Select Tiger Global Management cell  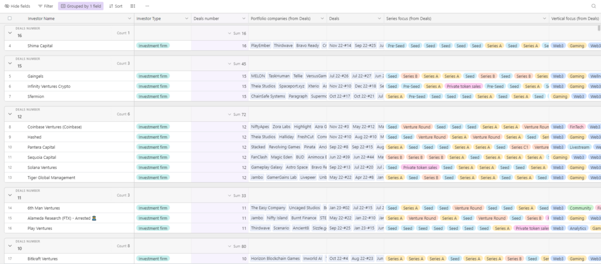[51, 177]
